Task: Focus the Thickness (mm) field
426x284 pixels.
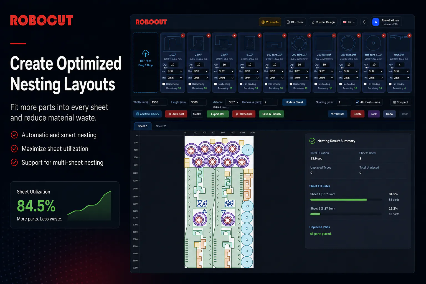Action: click(270, 102)
